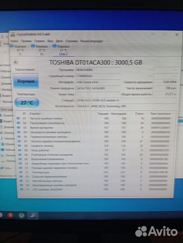Click status icon of attribute 0A row

pos(20,155)
